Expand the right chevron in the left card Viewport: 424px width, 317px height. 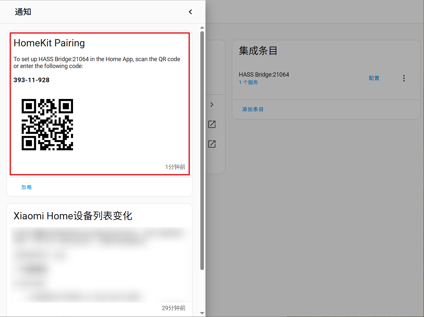(x=212, y=105)
